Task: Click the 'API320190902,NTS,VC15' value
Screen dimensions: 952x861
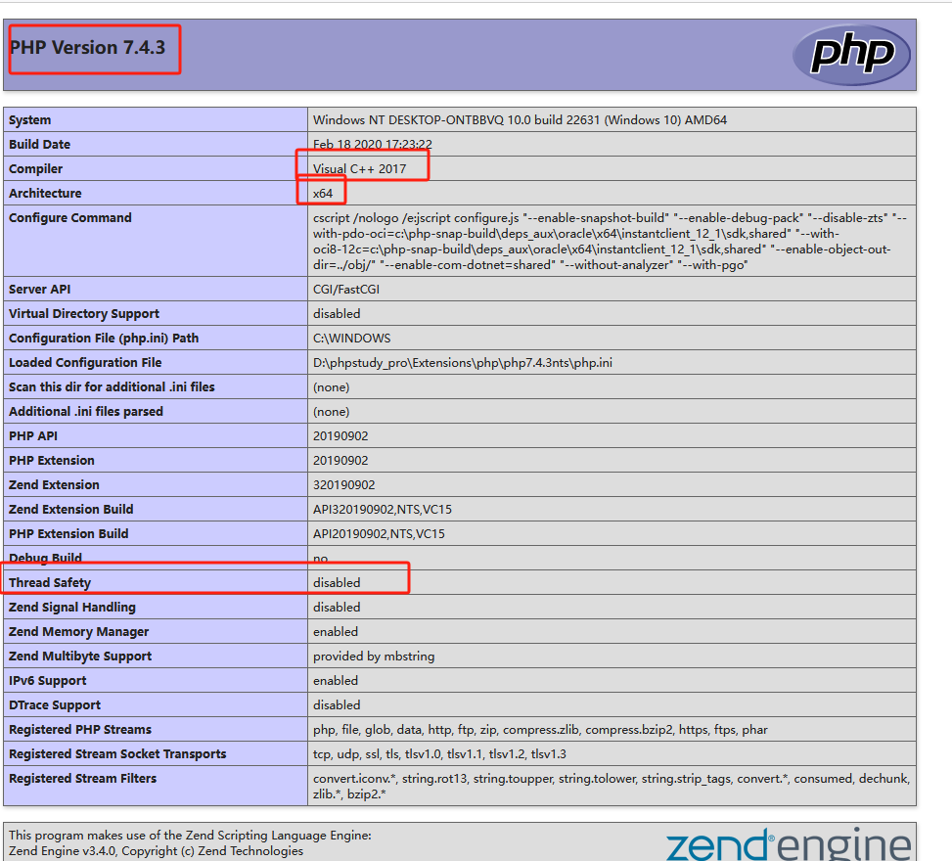Action: [x=383, y=509]
